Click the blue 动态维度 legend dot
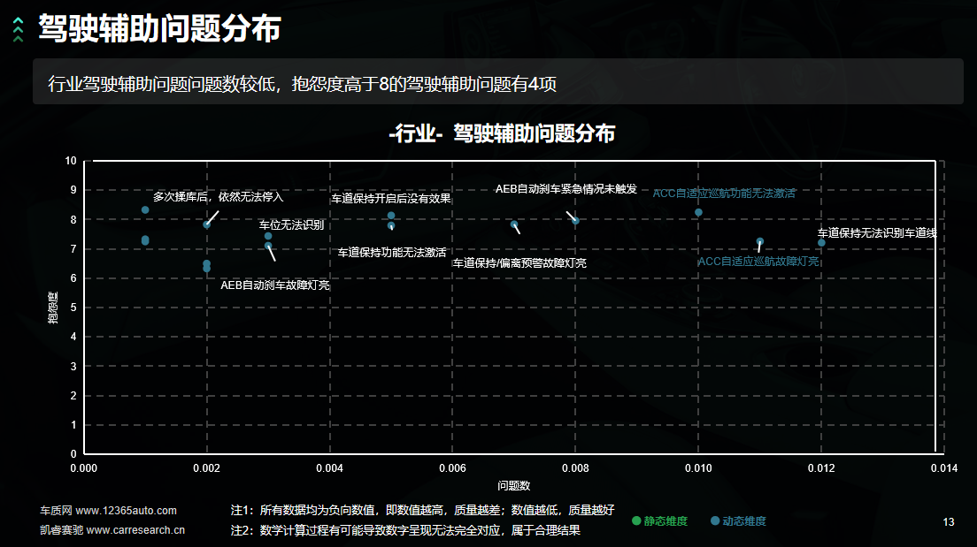 tap(715, 521)
